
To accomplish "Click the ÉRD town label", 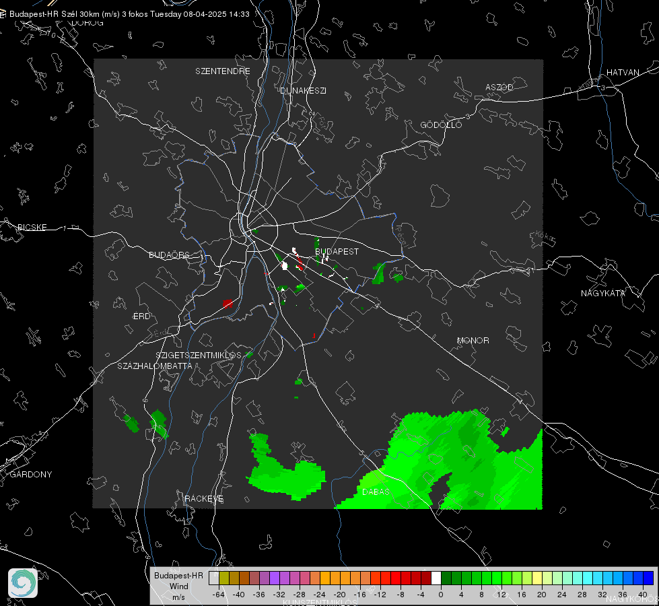I will tap(141, 316).
